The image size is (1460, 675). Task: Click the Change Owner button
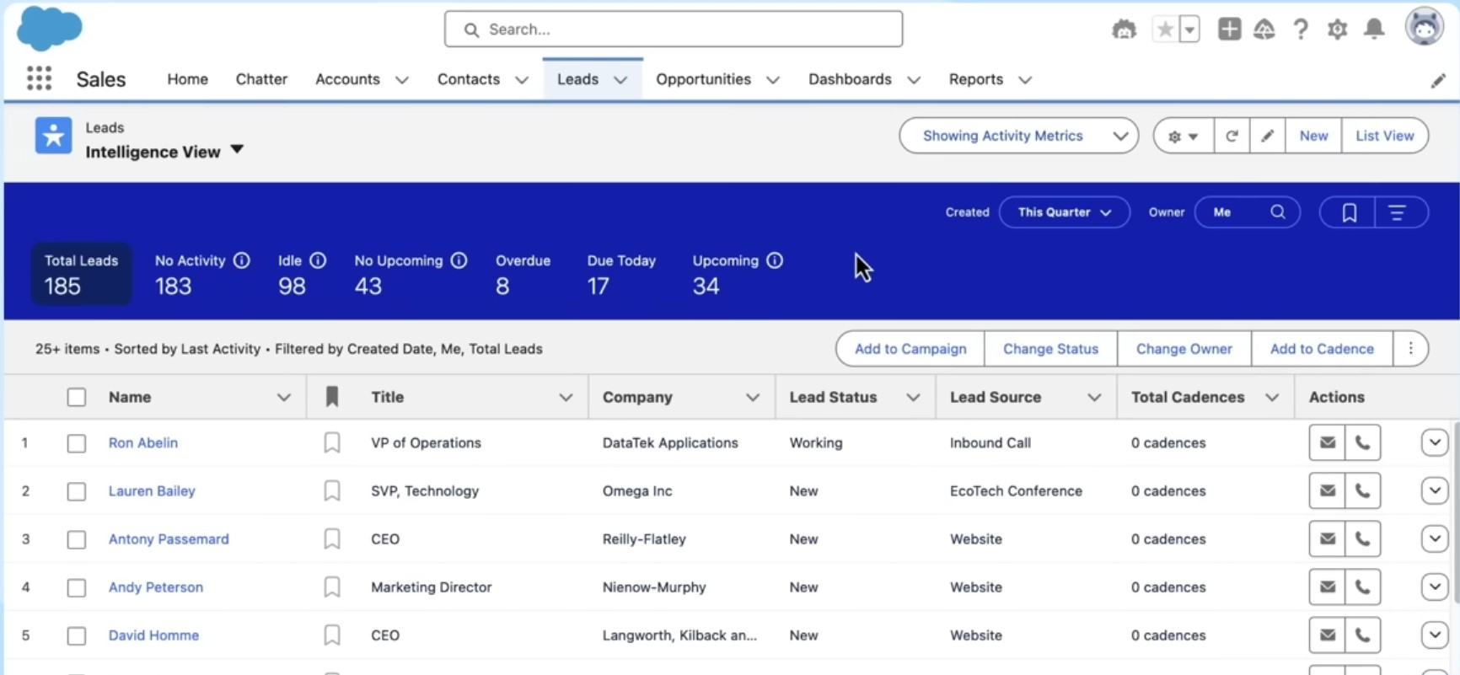[x=1184, y=349]
